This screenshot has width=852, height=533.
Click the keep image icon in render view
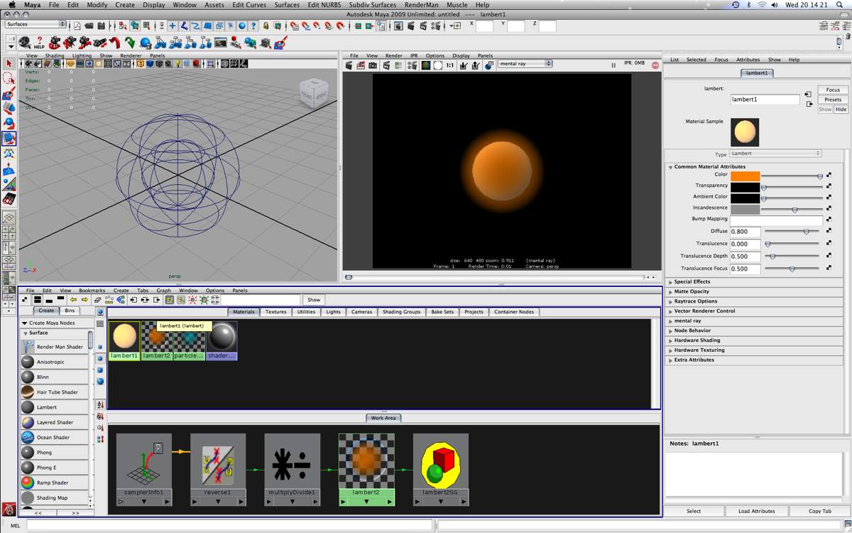464,65
